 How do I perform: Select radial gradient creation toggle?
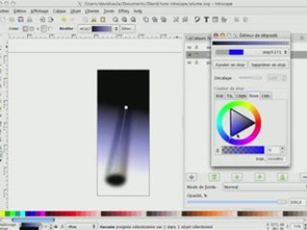(x=32, y=29)
